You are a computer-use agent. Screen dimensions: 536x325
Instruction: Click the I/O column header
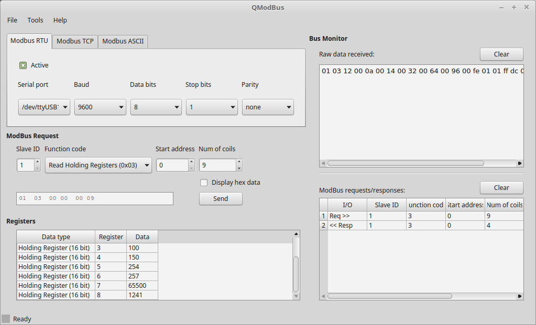point(347,205)
